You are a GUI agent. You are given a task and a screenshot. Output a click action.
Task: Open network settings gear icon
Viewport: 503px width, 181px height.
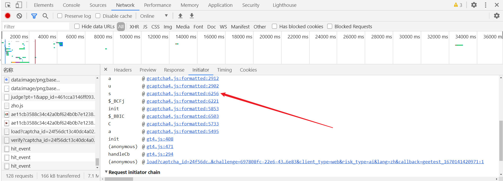coord(496,16)
